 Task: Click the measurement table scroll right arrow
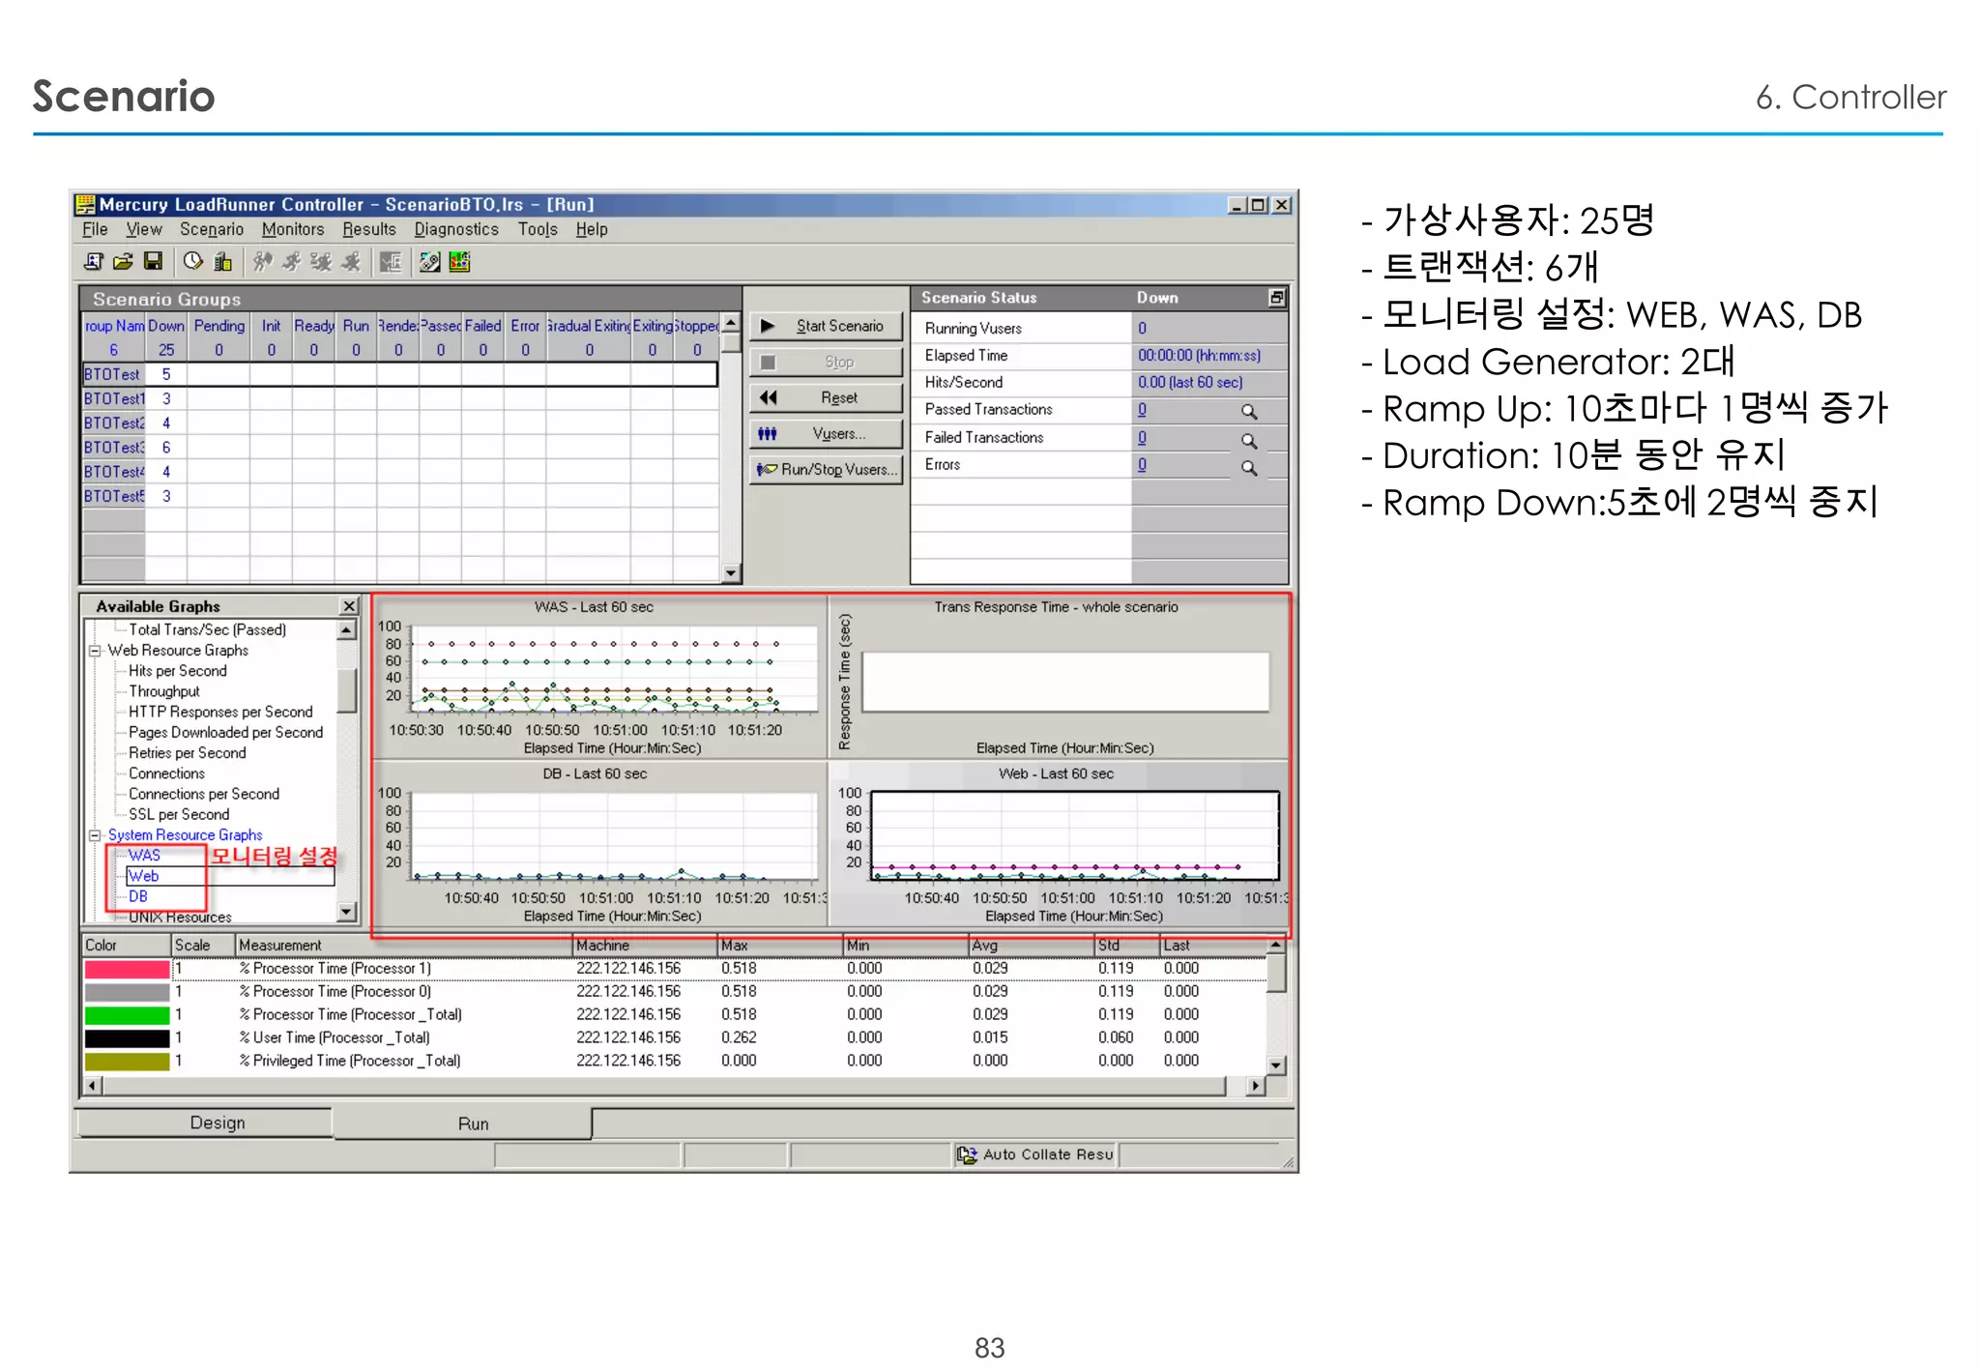[1255, 1086]
